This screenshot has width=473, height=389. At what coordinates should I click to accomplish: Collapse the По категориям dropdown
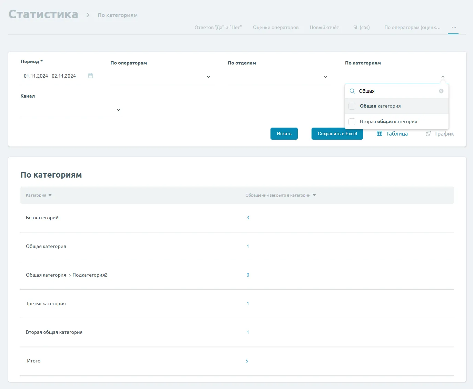pos(443,77)
